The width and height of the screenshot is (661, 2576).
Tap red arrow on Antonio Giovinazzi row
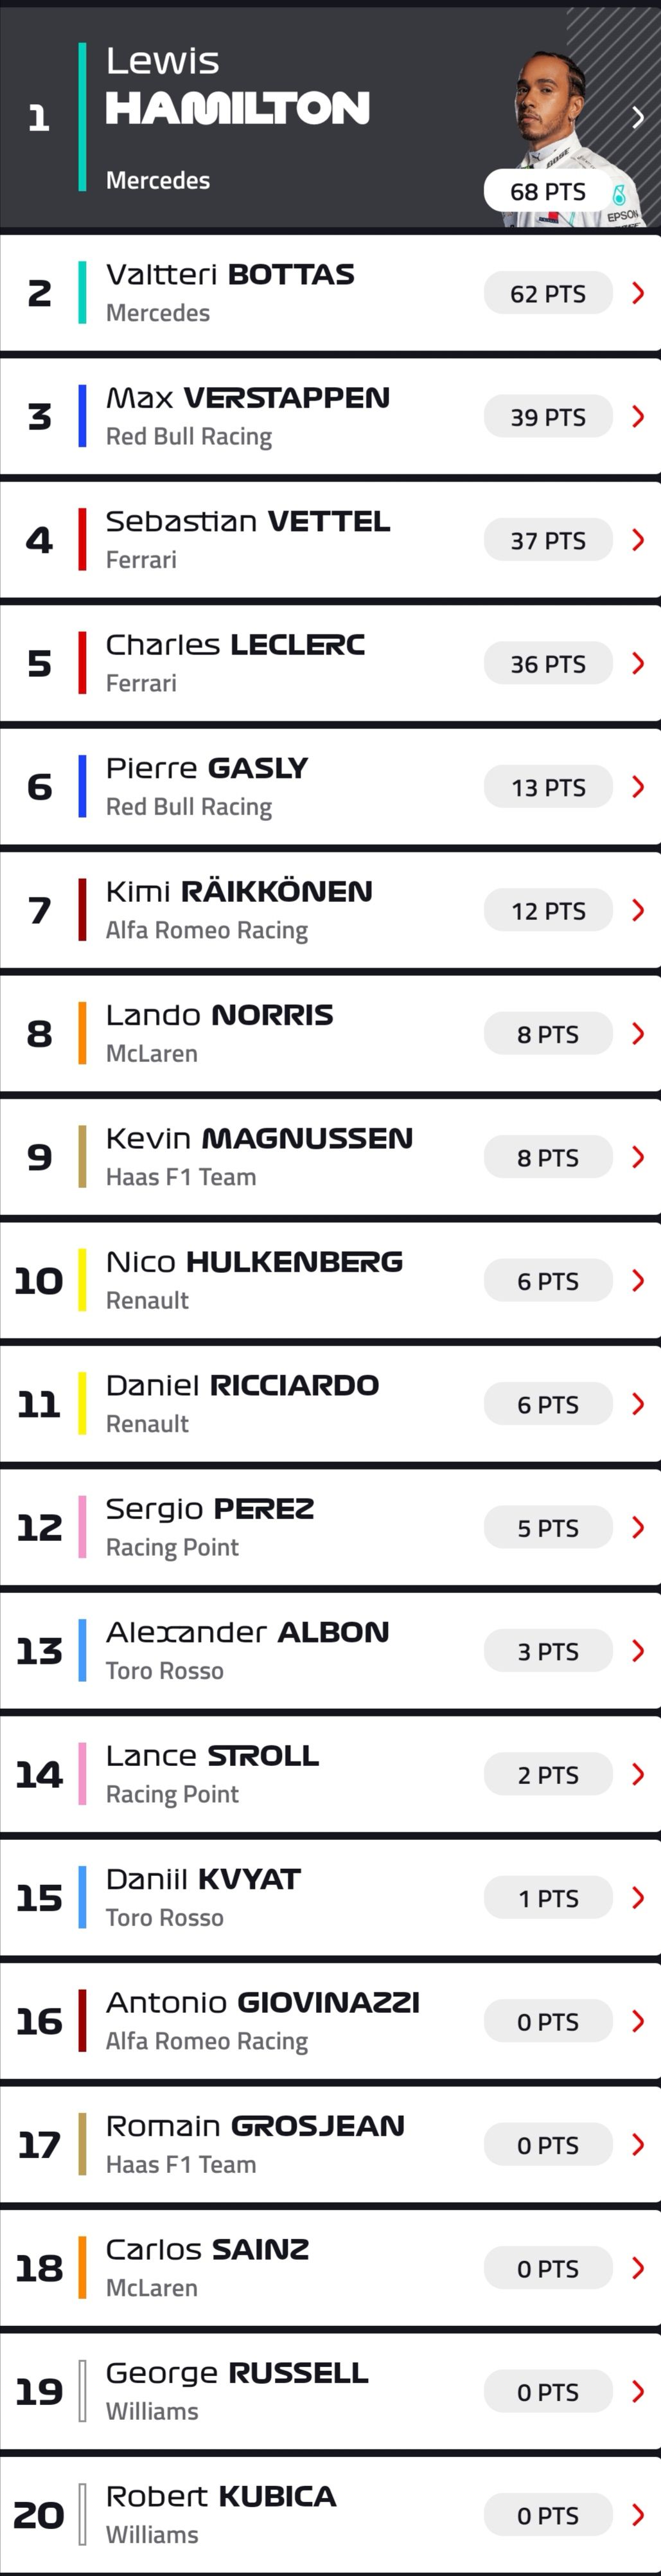pos(638,2021)
